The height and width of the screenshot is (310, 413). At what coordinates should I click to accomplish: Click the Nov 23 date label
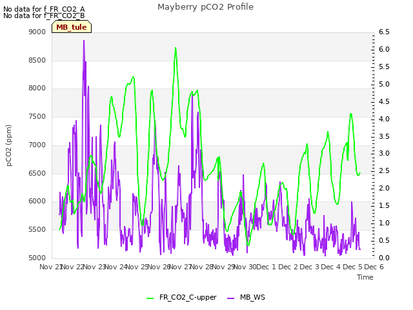point(95,267)
